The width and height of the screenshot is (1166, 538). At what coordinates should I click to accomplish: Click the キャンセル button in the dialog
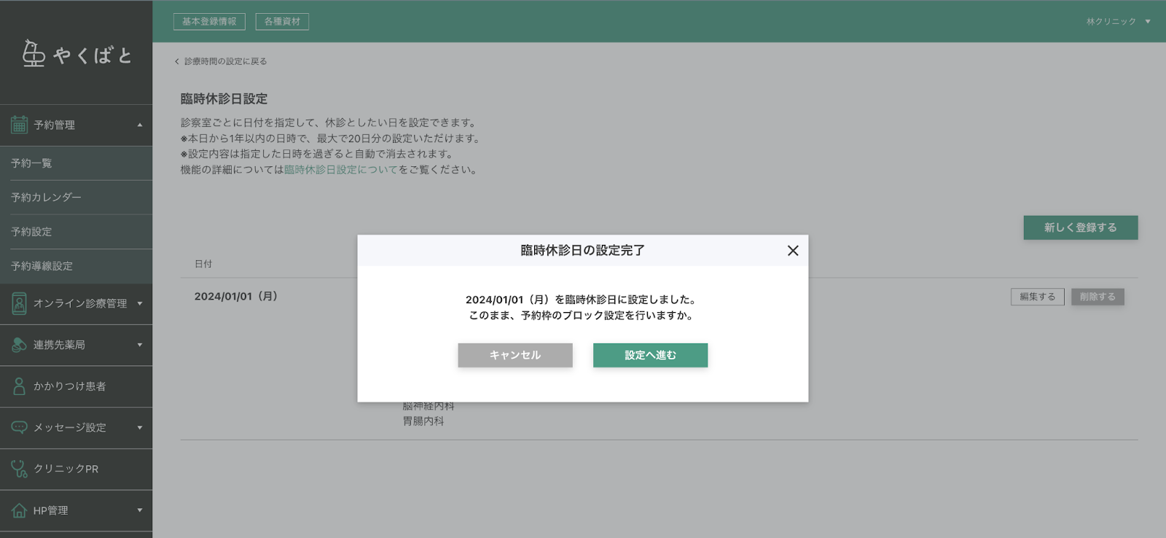pyautogui.click(x=515, y=355)
